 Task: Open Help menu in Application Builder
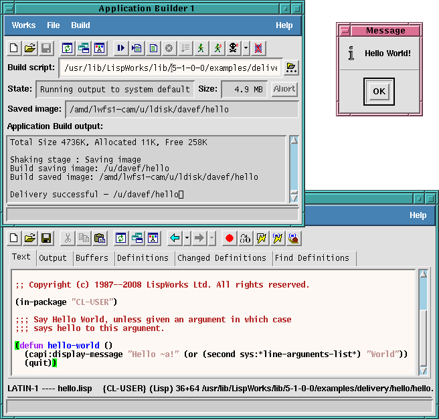coord(284,25)
